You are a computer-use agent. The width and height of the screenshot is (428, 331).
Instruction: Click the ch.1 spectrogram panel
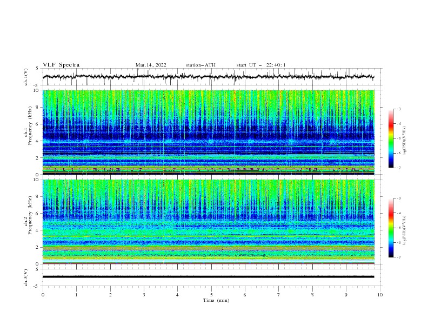(208, 132)
